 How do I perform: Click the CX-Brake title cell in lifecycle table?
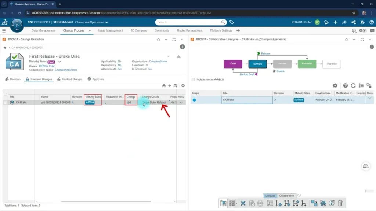pos(247,100)
